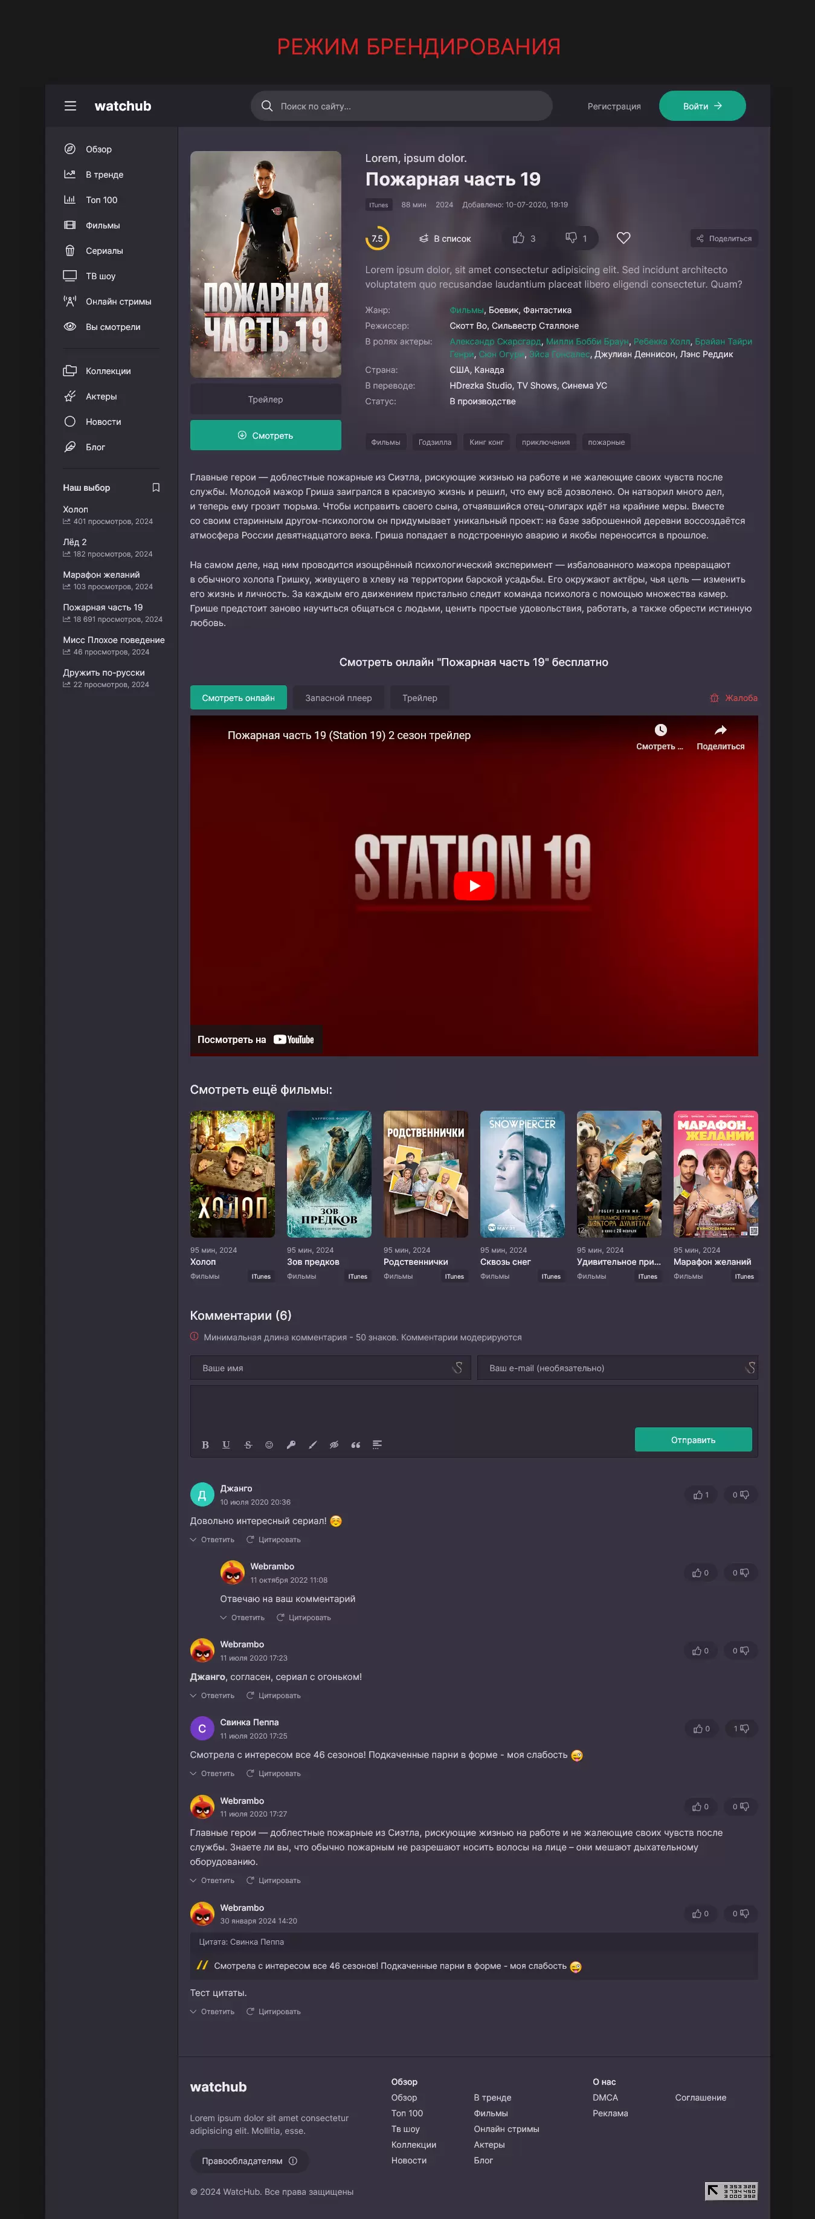Open the hamburger menu beside watchub
The width and height of the screenshot is (815, 2219).
coord(70,106)
